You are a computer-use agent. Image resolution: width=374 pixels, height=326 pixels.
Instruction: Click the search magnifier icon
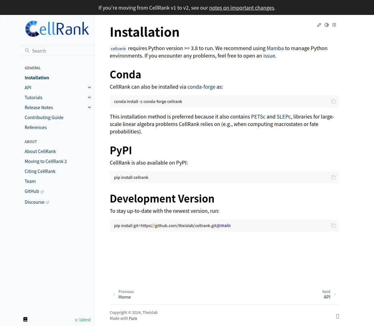click(27, 50)
